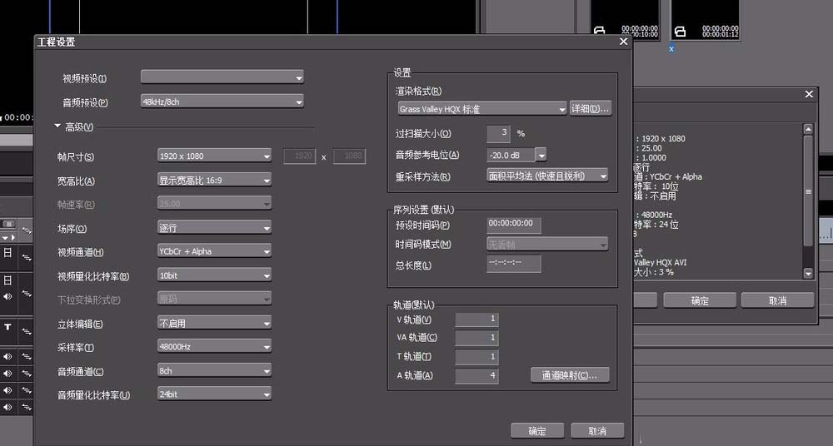The image size is (833, 446).
Task: Click the V 轨道 count field
Action: click(476, 319)
